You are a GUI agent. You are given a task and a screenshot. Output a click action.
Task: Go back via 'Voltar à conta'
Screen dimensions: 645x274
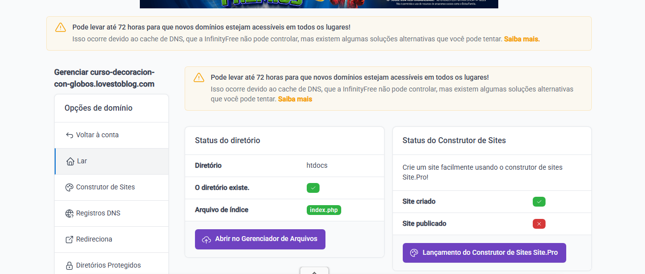click(x=97, y=135)
